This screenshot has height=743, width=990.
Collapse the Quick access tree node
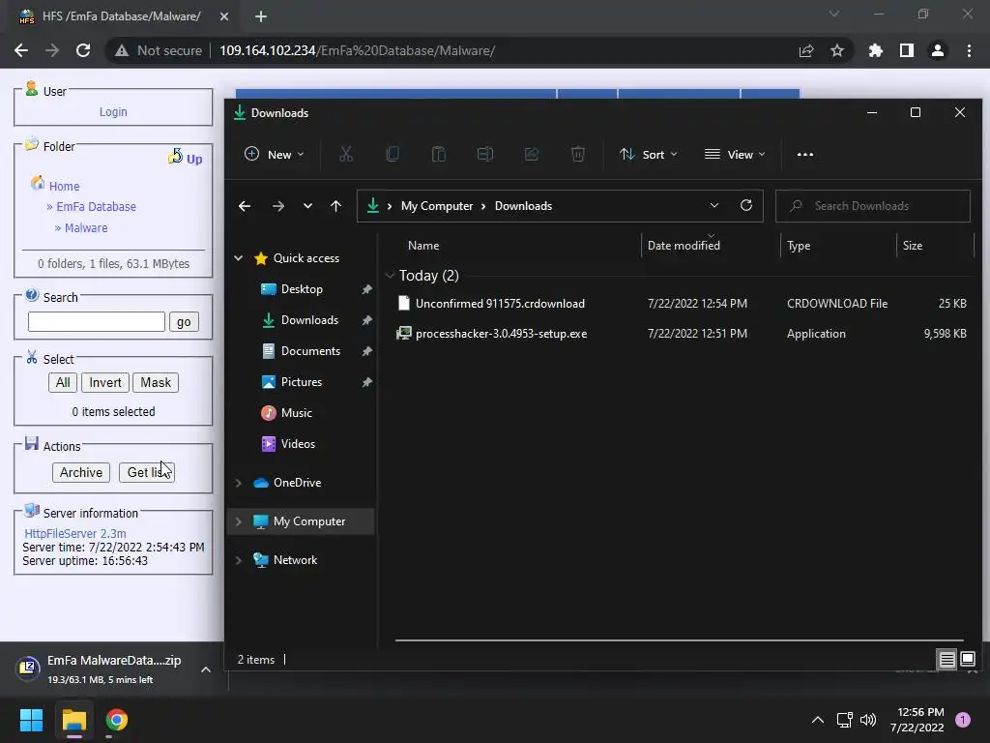click(239, 257)
